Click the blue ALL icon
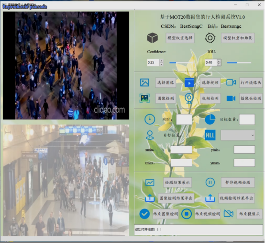The image size is (265, 243). point(210,135)
